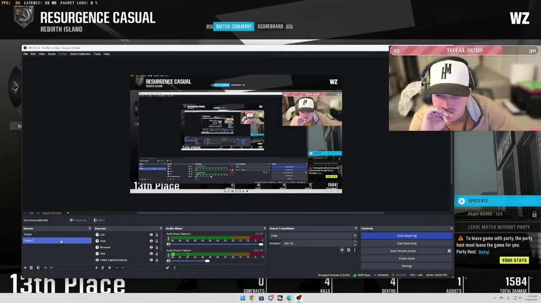Click the Spectate button in game
The image size is (541, 303).
497,201
